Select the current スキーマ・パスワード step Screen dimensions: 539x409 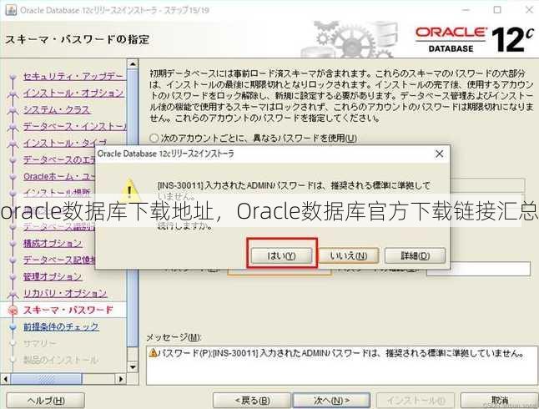tap(68, 310)
